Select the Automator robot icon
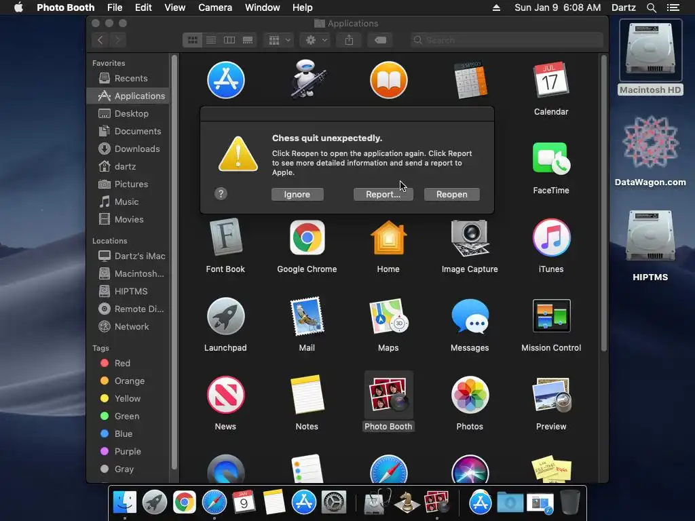This screenshot has width=695, height=521. pyautogui.click(x=307, y=79)
